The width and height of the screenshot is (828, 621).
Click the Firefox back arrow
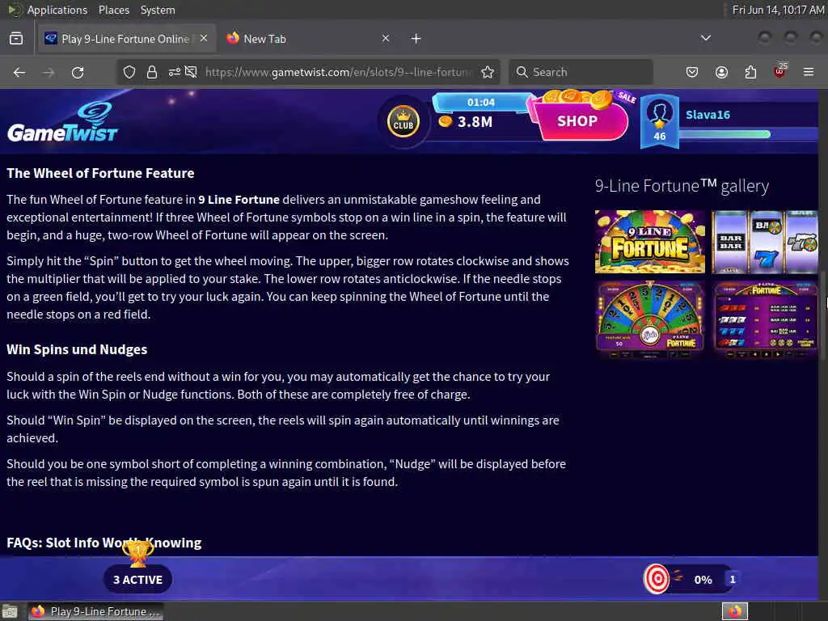19,72
